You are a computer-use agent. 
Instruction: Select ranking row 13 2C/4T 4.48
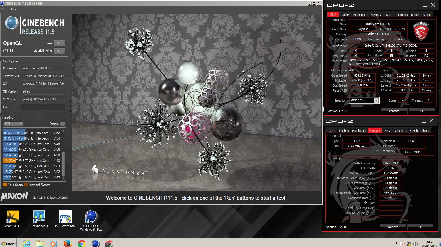click(32, 161)
